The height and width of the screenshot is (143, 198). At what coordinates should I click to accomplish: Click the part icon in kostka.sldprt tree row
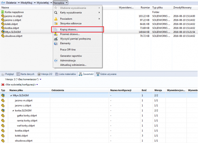pyautogui.click(x=3, y=131)
